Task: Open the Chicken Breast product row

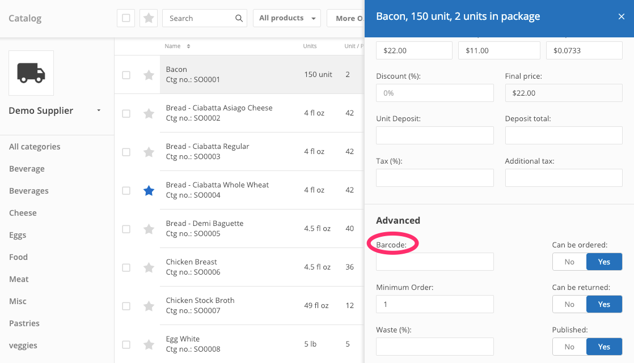Action: [239, 267]
